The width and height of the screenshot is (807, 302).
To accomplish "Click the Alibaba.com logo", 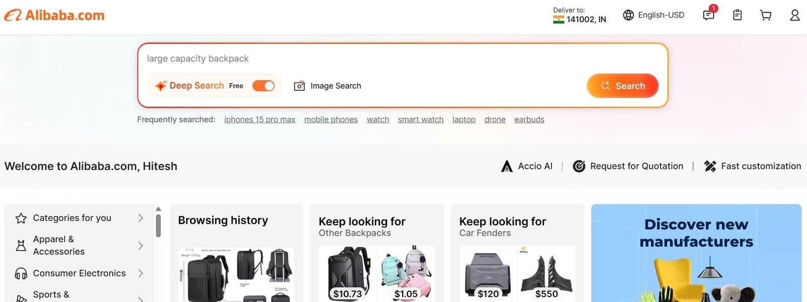I will tap(54, 15).
